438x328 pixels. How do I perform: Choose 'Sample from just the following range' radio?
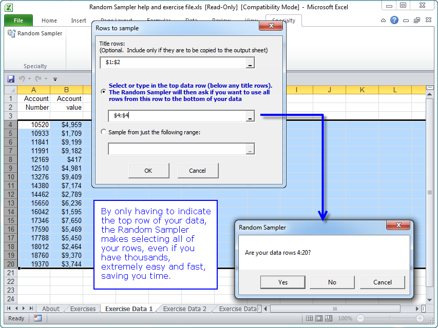[104, 132]
